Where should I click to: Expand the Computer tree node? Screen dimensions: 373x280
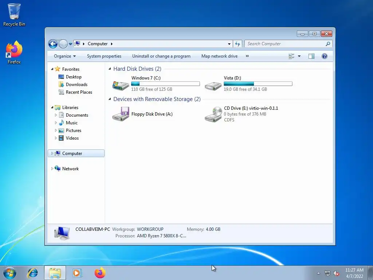tap(52, 153)
